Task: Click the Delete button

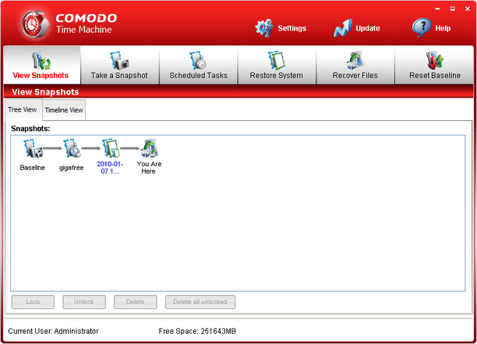Action: pos(136,302)
